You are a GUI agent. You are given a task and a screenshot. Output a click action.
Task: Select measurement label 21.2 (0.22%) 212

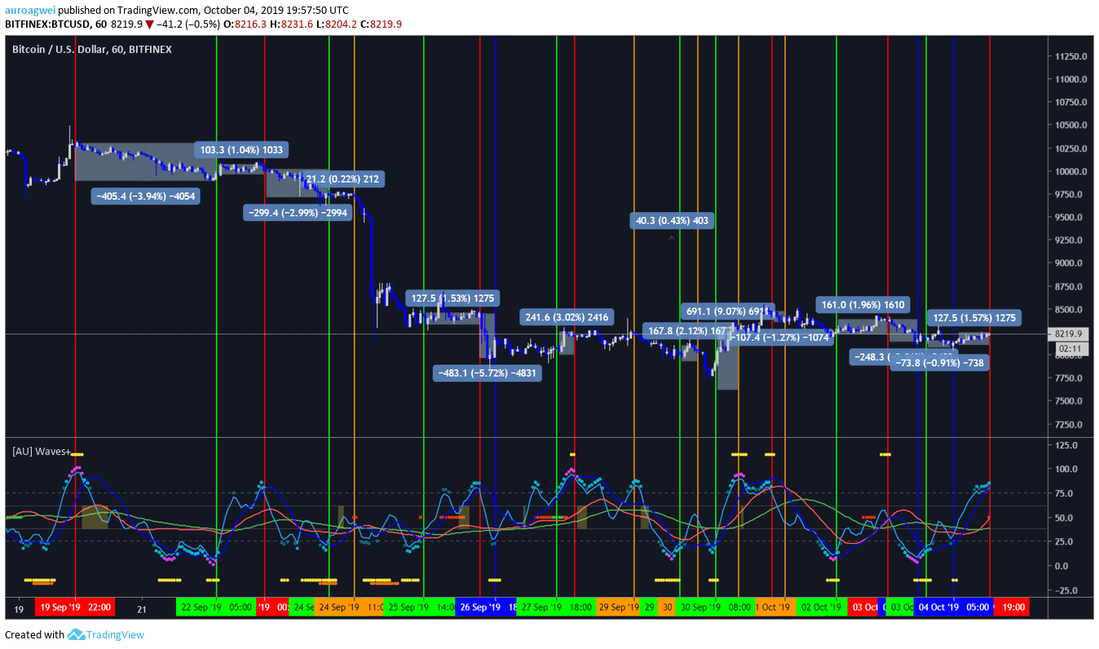coord(342,179)
